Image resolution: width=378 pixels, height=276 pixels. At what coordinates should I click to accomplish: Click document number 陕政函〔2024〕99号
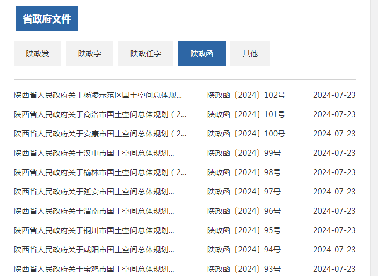(x=244, y=153)
